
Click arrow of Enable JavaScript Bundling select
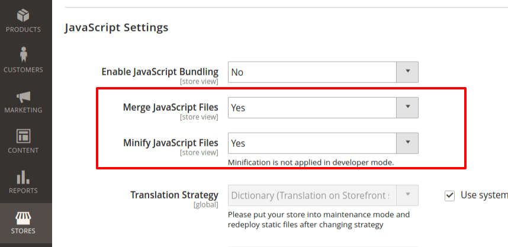(407, 72)
